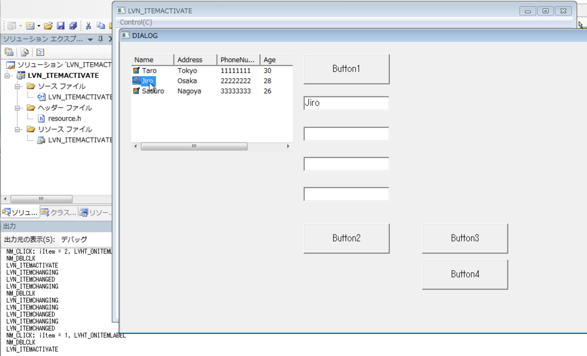Click the Address column header

tap(196, 60)
